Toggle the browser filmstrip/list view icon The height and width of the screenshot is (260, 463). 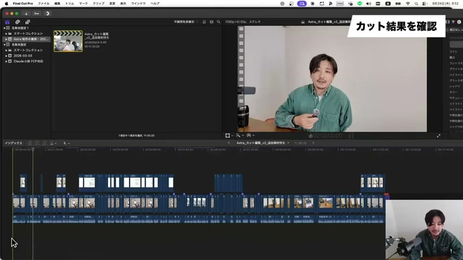(x=204, y=22)
